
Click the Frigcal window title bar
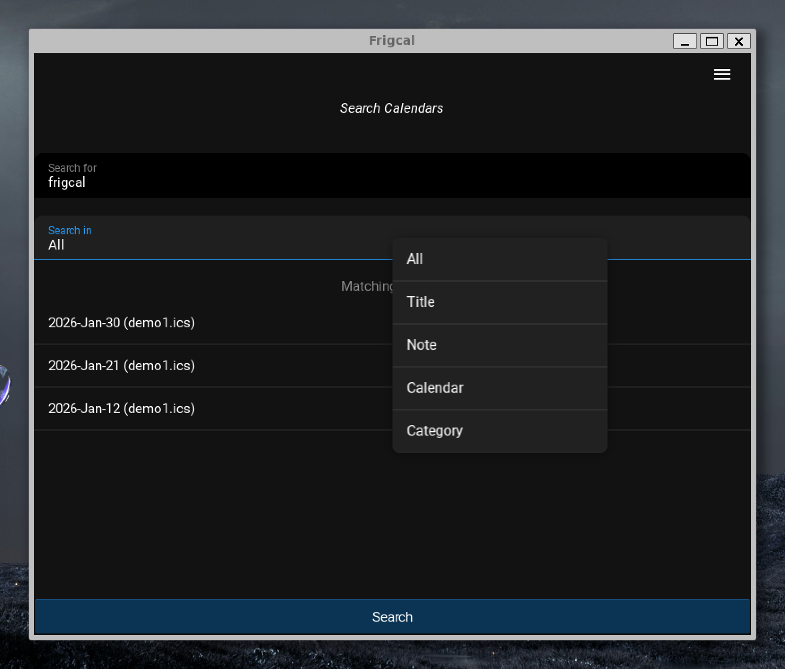coord(392,41)
